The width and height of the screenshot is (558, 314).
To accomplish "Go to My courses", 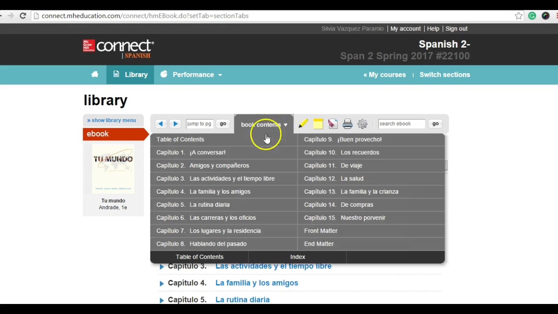I will pyautogui.click(x=384, y=75).
